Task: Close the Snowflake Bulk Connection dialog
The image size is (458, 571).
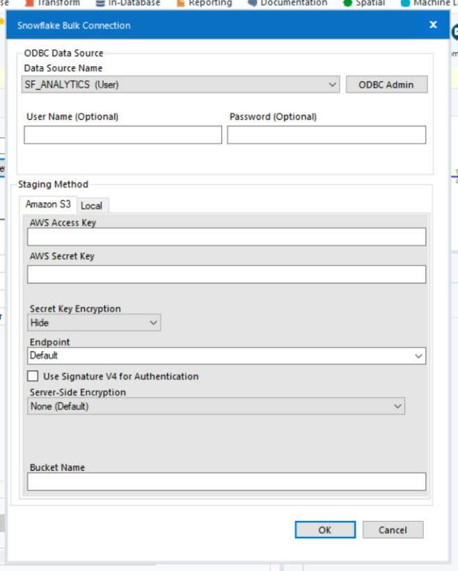Action: coord(433,25)
